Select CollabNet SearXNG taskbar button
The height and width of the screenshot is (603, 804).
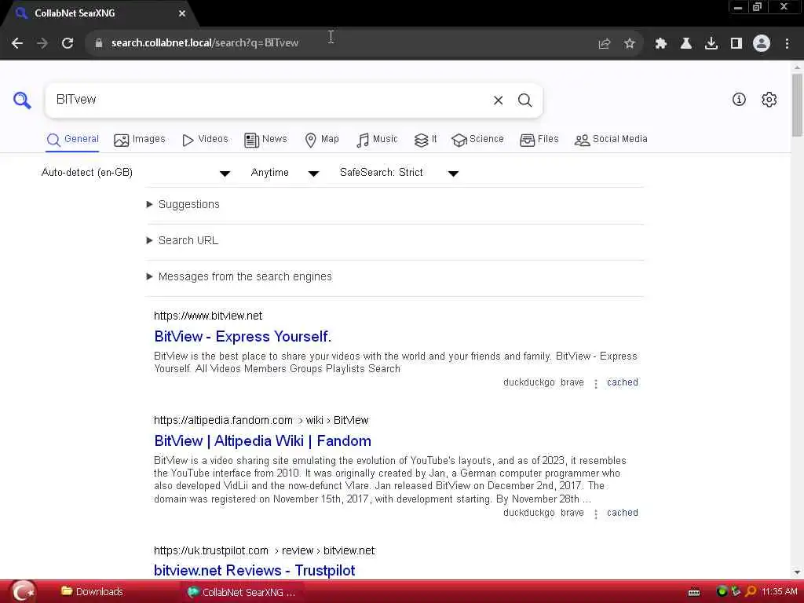[x=241, y=592]
